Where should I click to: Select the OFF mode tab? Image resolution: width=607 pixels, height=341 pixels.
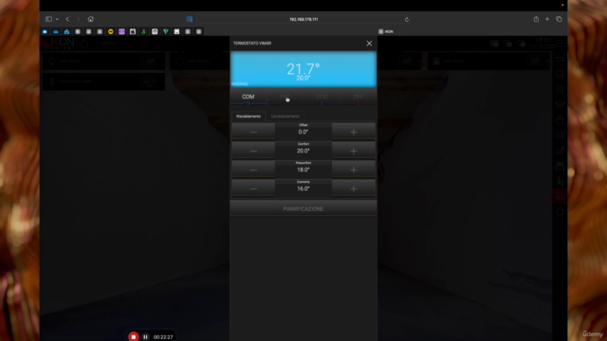click(x=359, y=97)
